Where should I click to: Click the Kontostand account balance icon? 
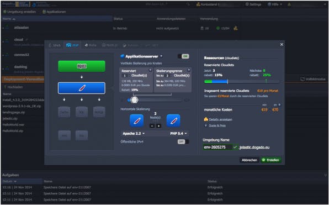[x=198, y=4]
